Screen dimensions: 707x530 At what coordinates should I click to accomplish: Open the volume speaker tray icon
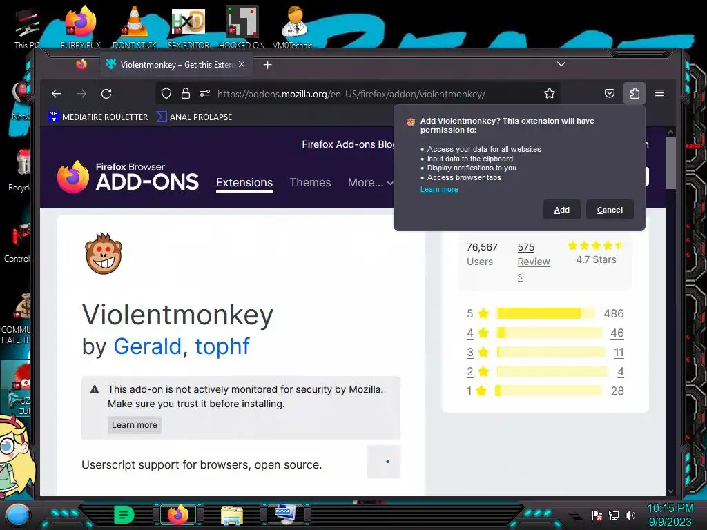(630, 515)
